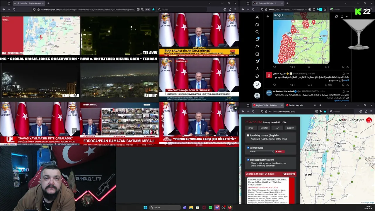Open new tab in Tzofar browser
This screenshot has height=211, width=375.
pos(320,105)
